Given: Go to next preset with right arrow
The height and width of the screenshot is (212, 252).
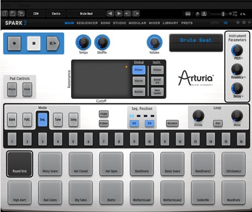Looking at the screenshot, I should click(x=119, y=14).
